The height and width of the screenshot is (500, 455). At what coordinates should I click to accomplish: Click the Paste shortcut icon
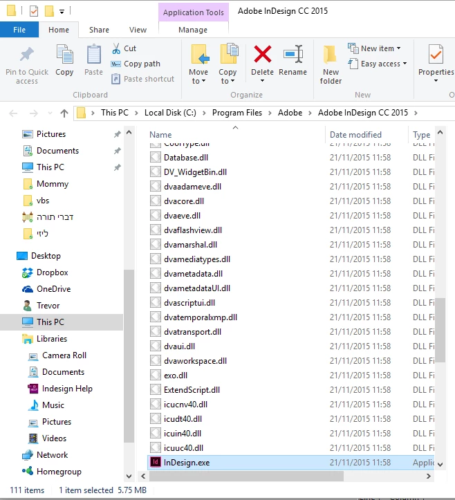point(115,79)
